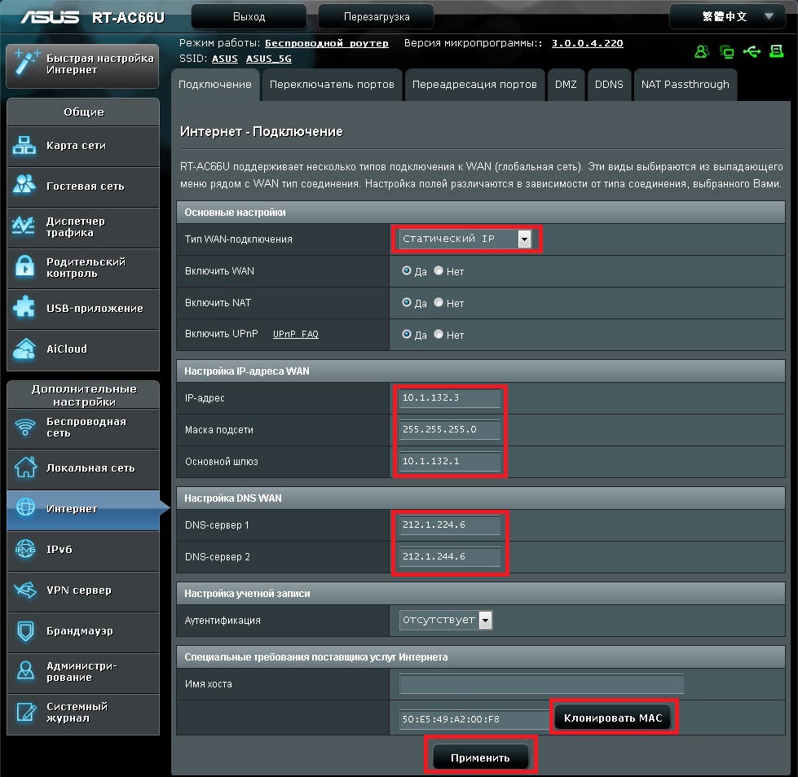Open USB application puzzle icon
Screen dimensions: 798x777
click(25, 308)
